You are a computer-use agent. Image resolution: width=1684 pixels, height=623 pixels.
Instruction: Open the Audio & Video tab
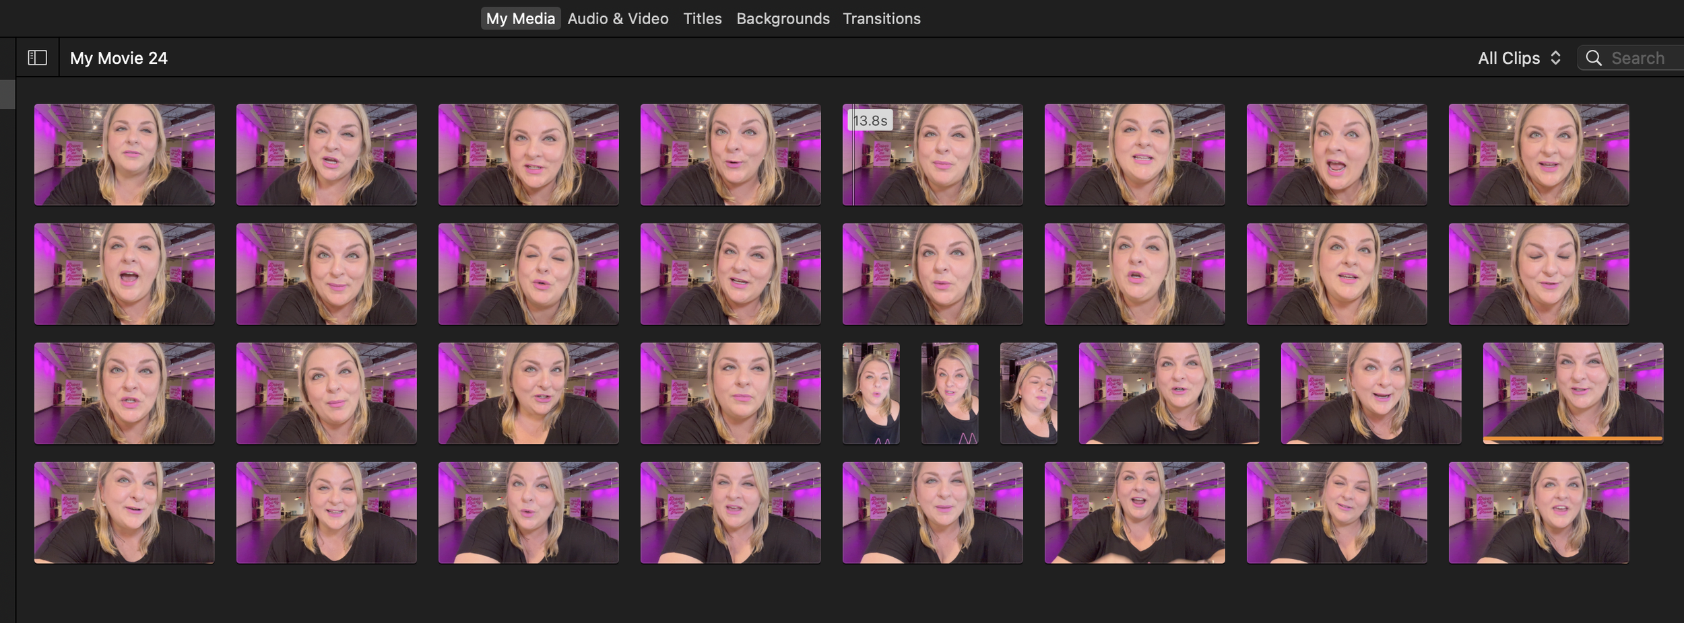point(618,19)
